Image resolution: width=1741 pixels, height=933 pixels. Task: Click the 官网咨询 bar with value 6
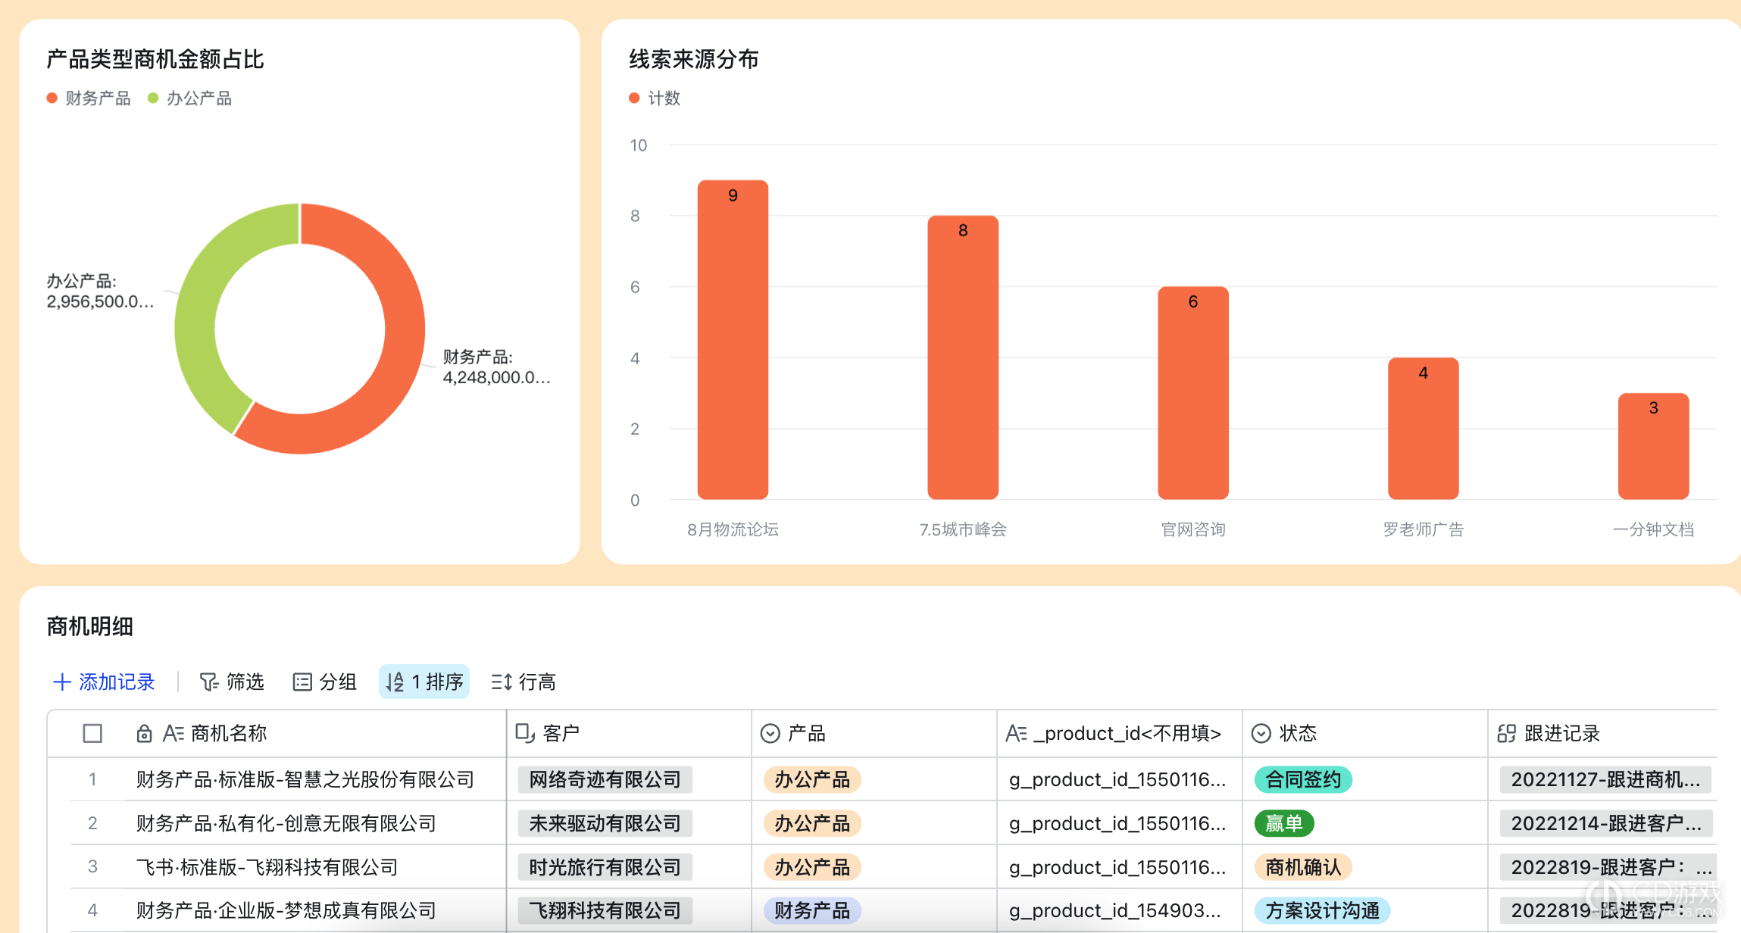coord(1193,393)
